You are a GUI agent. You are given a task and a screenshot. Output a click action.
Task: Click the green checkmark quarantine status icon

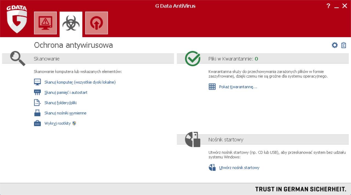[193, 59]
